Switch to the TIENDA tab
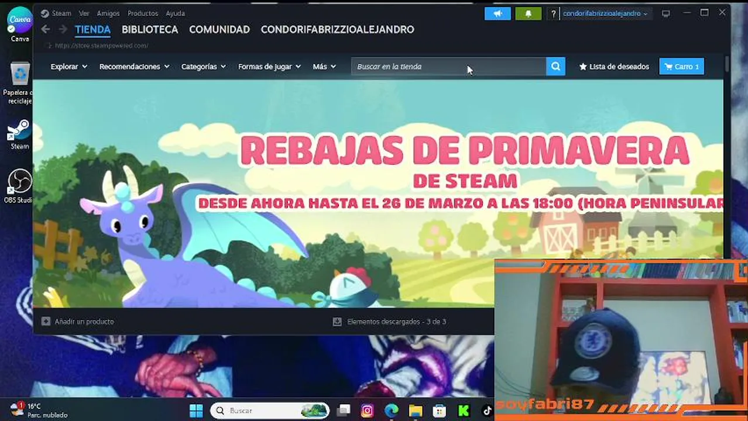 click(92, 29)
